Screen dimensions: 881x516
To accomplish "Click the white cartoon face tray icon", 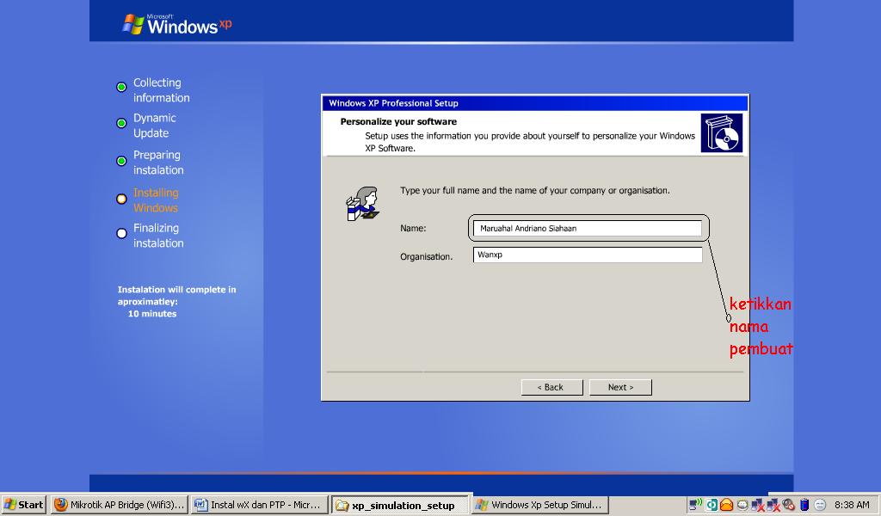I will click(x=742, y=505).
